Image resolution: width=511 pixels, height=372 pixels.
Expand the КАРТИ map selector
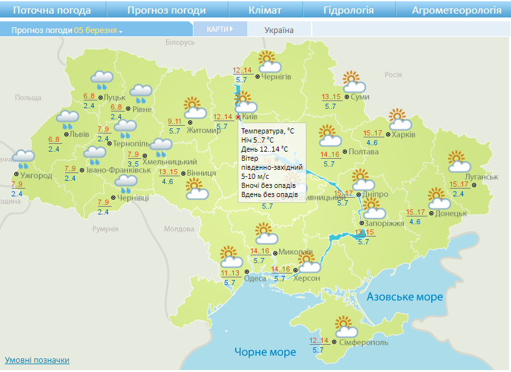[219, 29]
